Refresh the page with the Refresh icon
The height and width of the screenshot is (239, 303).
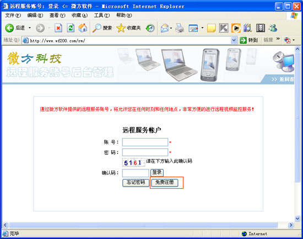[71, 28]
